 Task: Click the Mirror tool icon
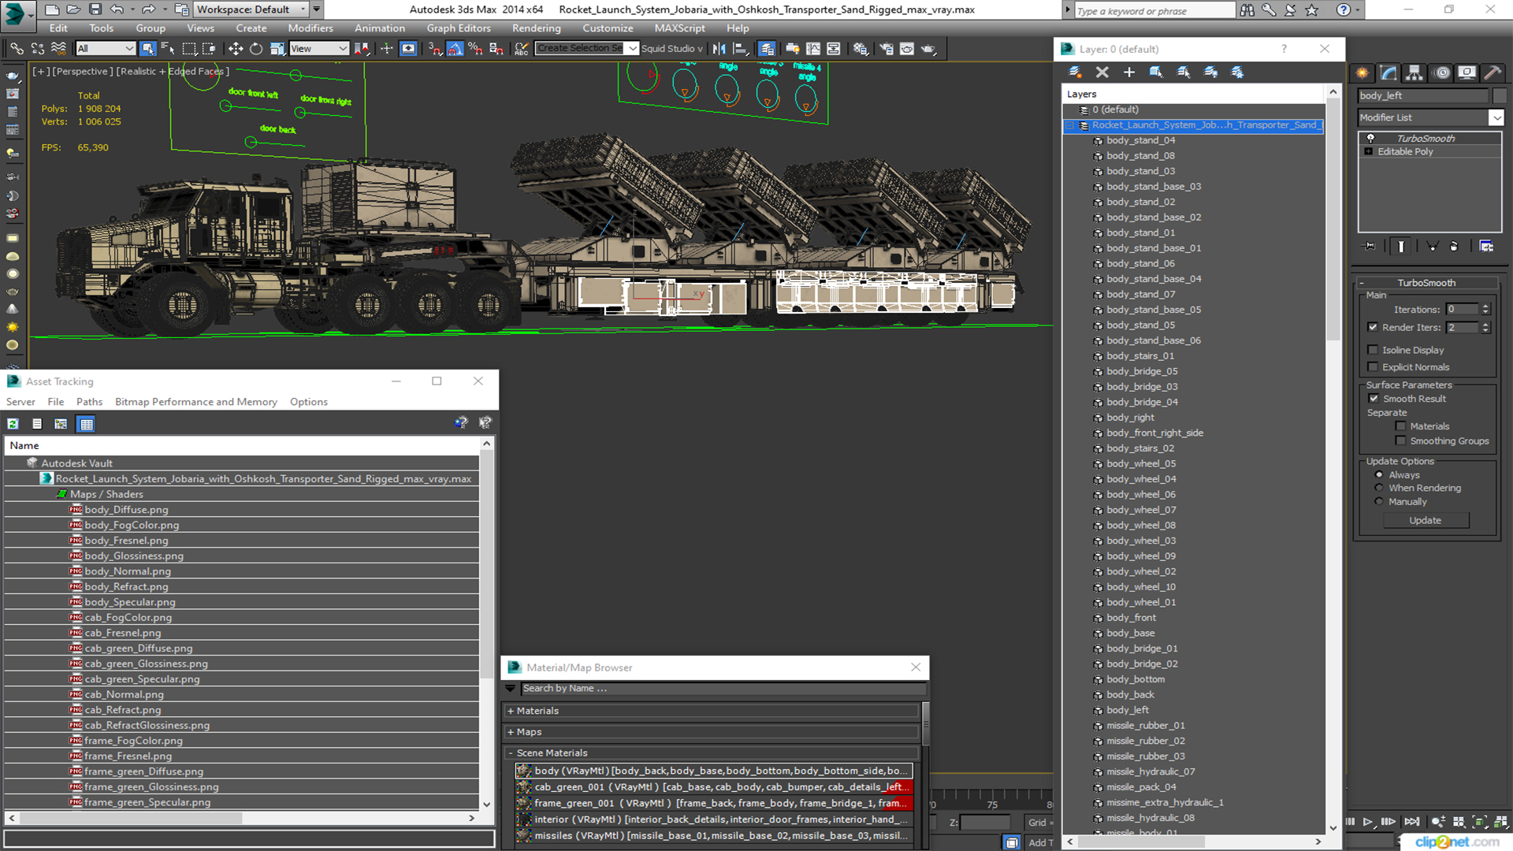pyautogui.click(x=719, y=49)
